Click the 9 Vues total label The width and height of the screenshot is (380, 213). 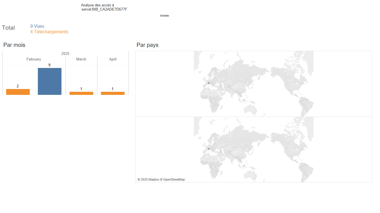[37, 26]
